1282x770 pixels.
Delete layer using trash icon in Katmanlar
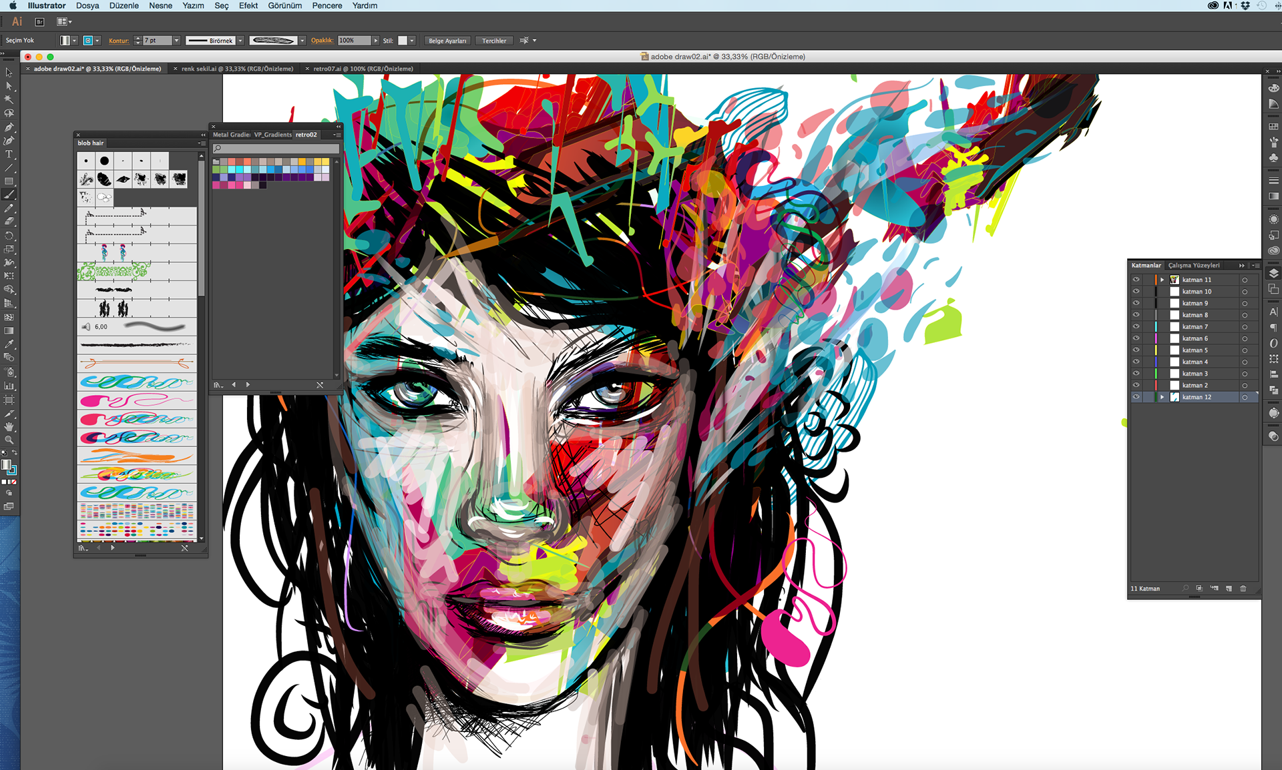[x=1243, y=589]
